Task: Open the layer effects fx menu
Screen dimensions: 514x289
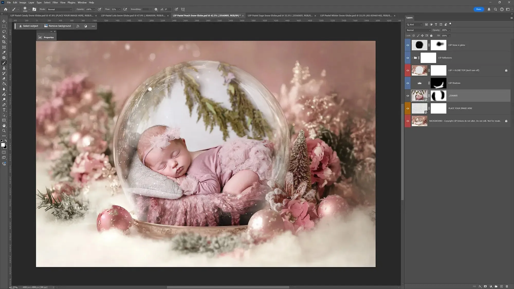Action: click(480, 286)
